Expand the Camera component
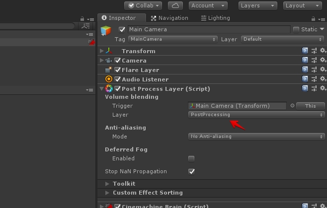 101,61
